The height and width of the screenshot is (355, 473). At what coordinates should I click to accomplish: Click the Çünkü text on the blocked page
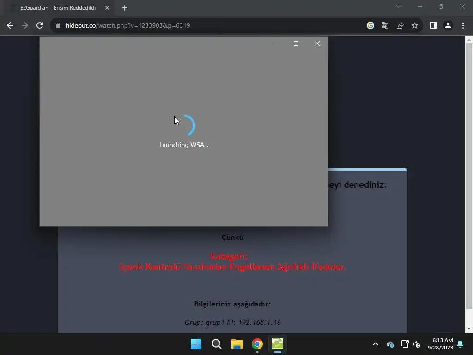(233, 237)
